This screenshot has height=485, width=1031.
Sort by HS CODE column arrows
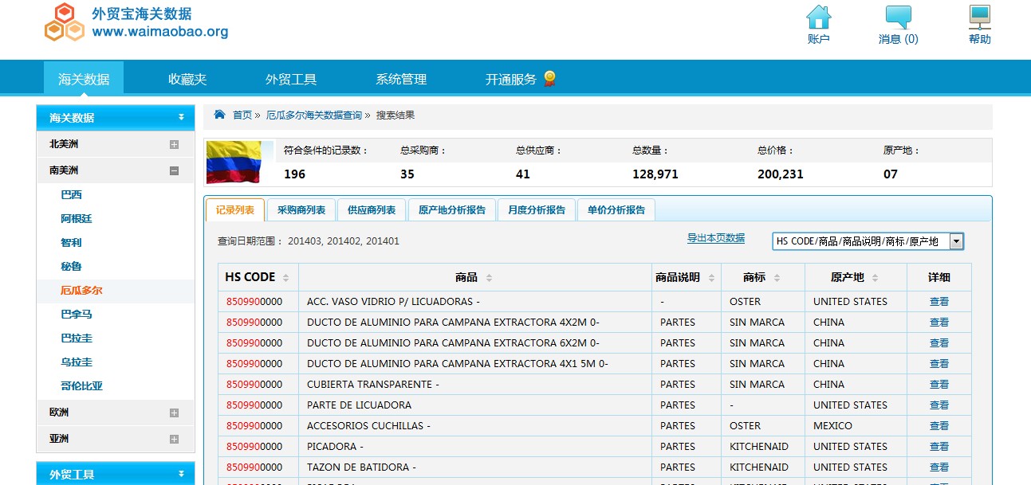point(285,278)
